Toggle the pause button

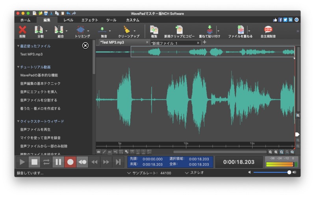point(58,162)
